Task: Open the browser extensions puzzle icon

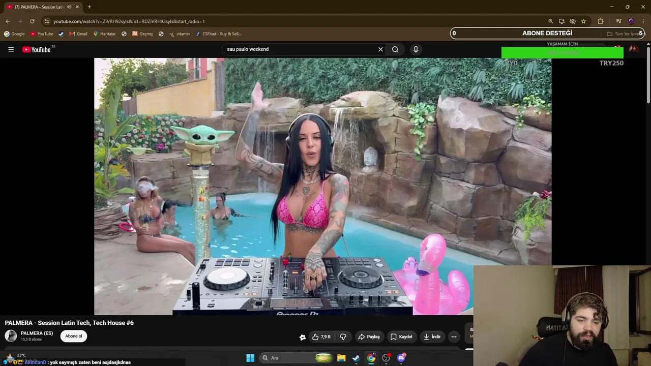Action: (601, 21)
